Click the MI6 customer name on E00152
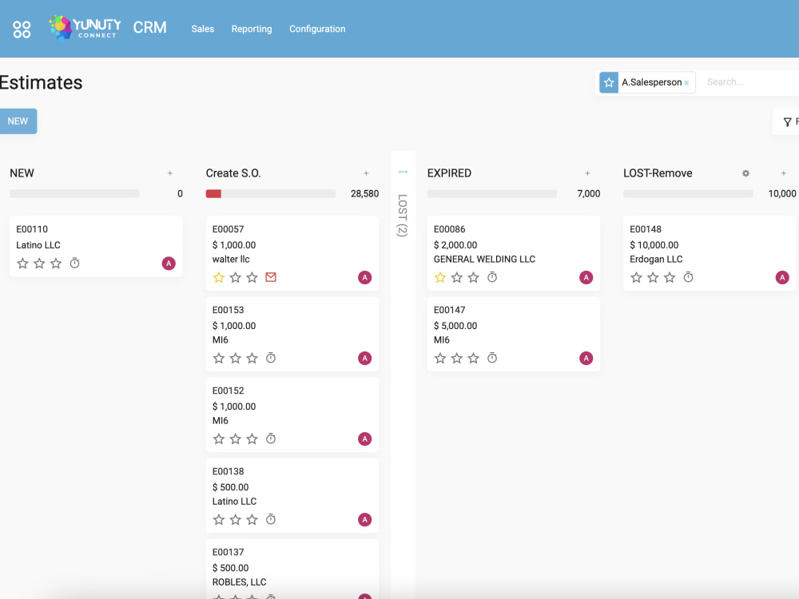 click(221, 421)
